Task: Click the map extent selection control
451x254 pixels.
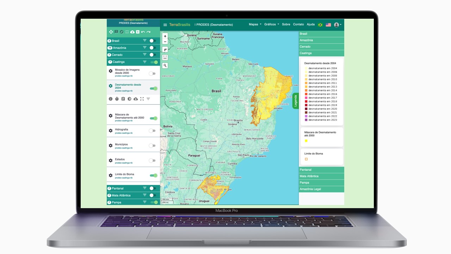Action: click(x=165, y=57)
